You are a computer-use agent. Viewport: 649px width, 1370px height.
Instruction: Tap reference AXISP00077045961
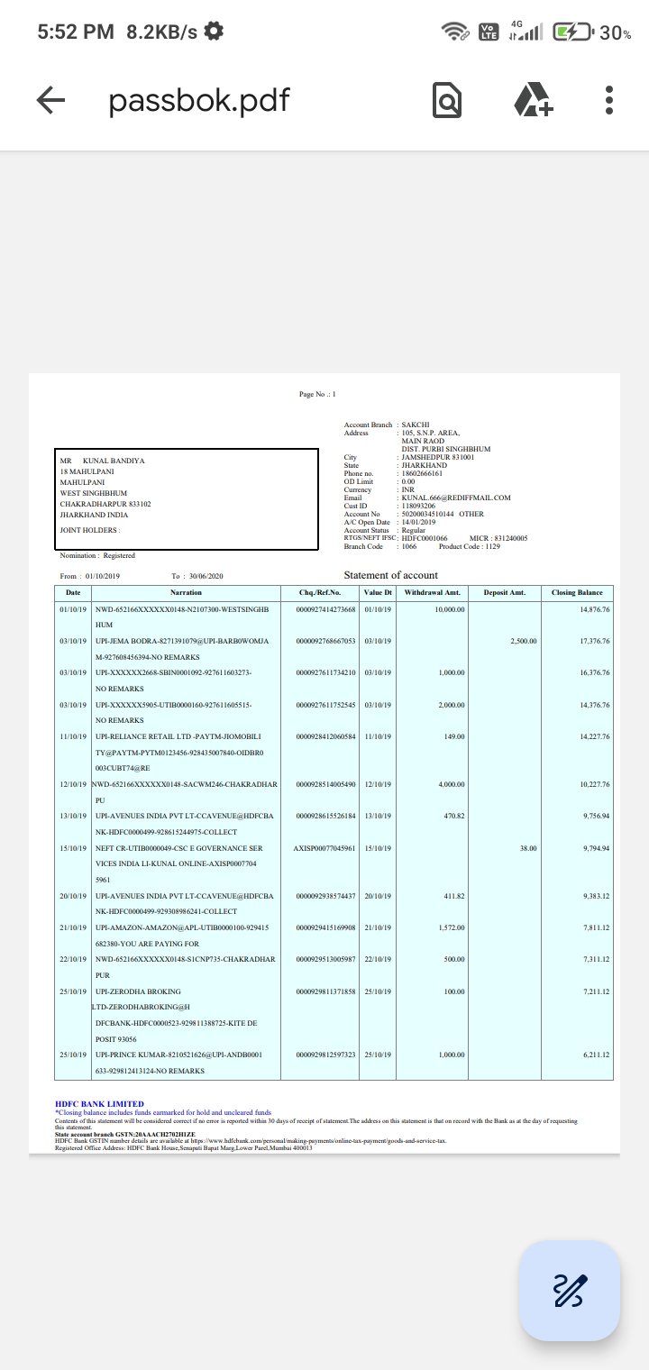coord(326,848)
